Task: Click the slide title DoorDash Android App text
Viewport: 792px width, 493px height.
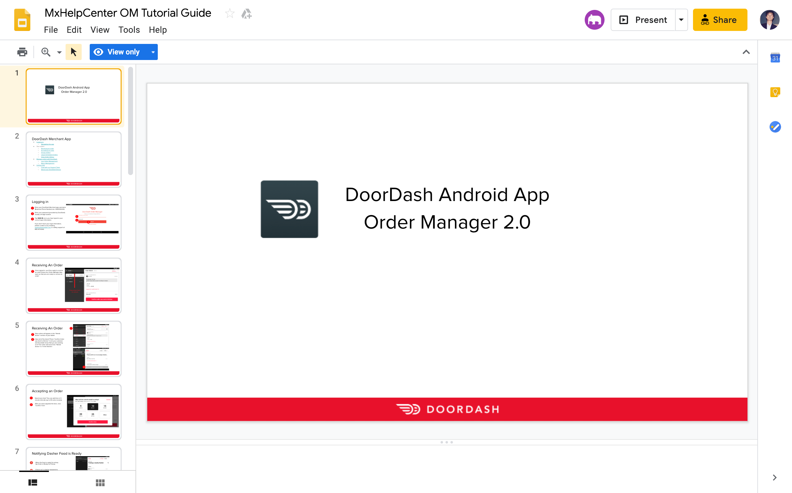Action: coord(447,195)
